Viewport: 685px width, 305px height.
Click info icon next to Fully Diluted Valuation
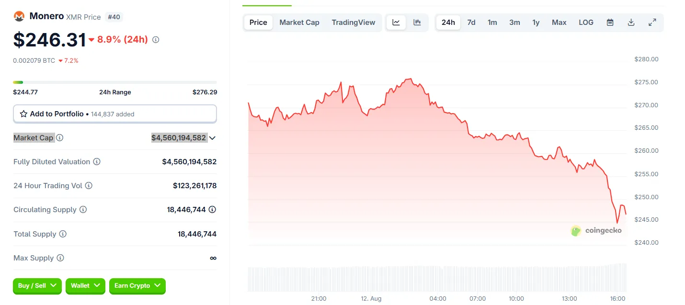[97, 162]
